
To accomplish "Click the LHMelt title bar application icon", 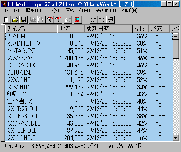I will (4, 4).
